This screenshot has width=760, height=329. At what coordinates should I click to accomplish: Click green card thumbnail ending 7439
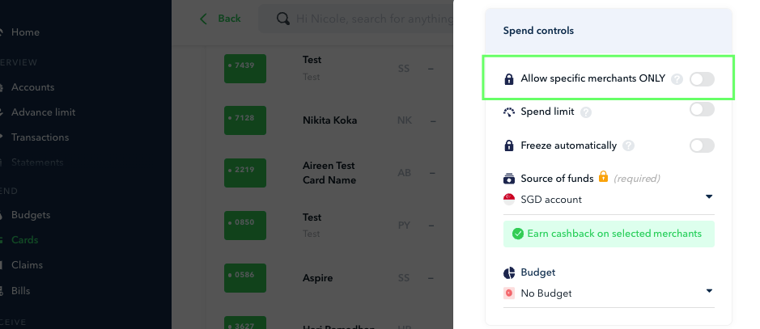(x=245, y=69)
